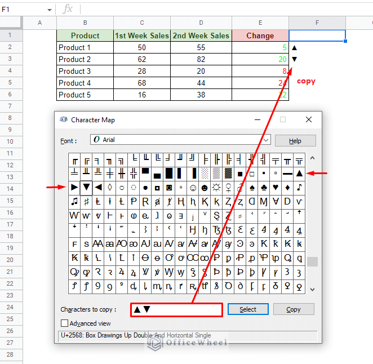The height and width of the screenshot is (364, 373).
Task: Open the Name Box dropdown arrow
Action: [49, 10]
